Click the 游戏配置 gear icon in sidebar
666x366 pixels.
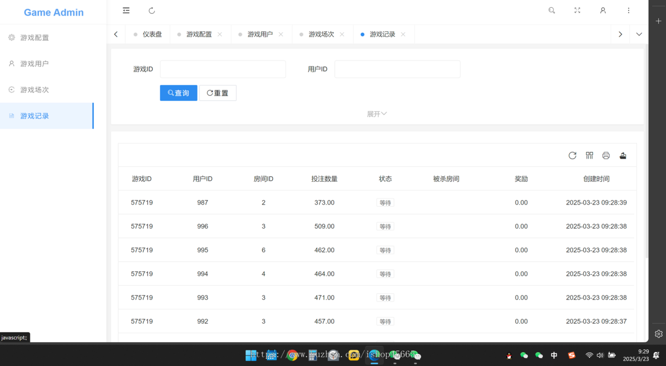(12, 38)
